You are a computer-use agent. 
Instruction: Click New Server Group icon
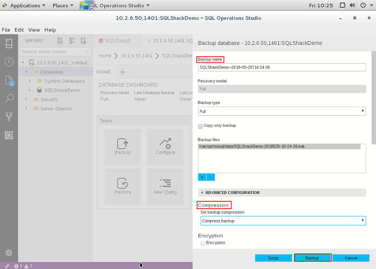(x=72, y=41)
